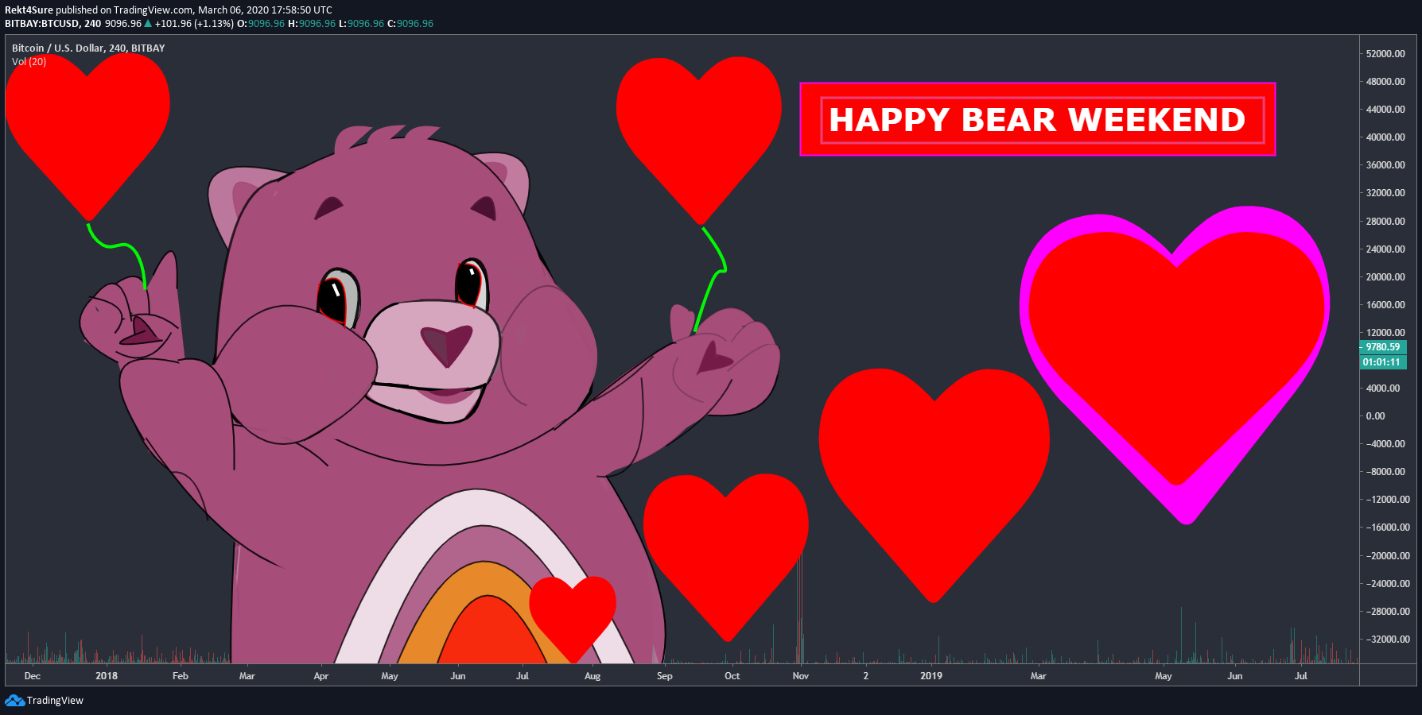This screenshot has width=1422, height=715.
Task: Click the L:9096.96 low value
Action: (361, 24)
